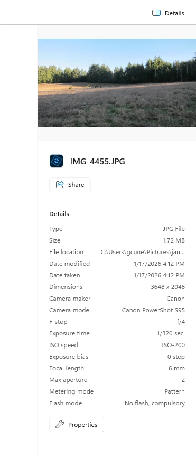Click the Camera maker value Canon
This screenshot has height=457, width=196.
point(175,299)
